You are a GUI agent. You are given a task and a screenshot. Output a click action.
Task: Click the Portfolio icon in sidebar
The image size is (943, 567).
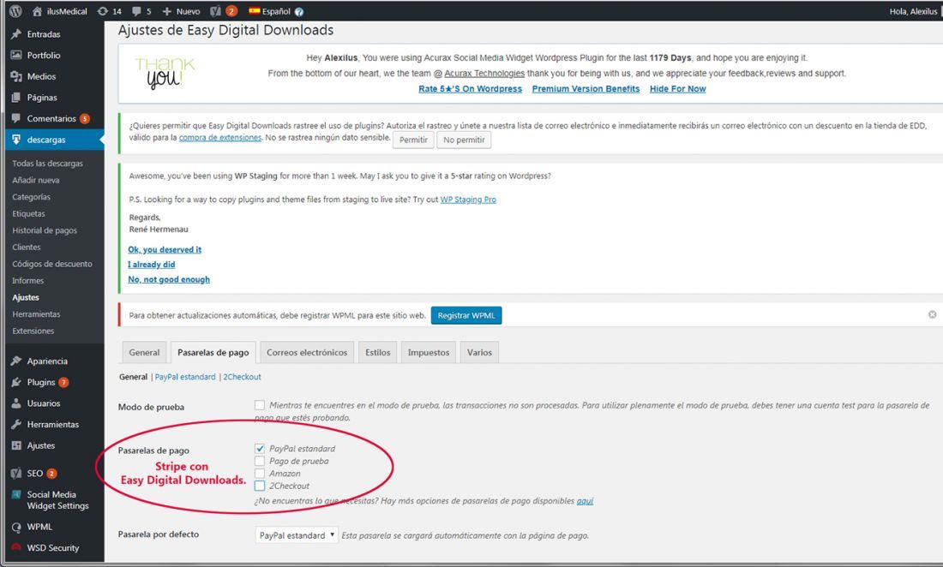pos(16,55)
